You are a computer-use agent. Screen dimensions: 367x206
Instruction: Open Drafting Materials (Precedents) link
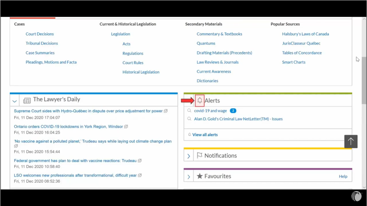pyautogui.click(x=224, y=53)
